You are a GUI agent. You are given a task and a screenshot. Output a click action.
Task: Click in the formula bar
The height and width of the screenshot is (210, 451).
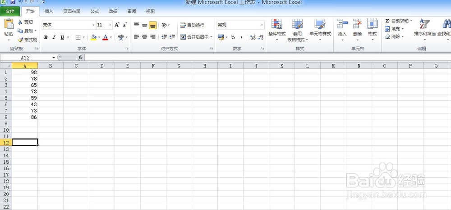pyautogui.click(x=267, y=58)
